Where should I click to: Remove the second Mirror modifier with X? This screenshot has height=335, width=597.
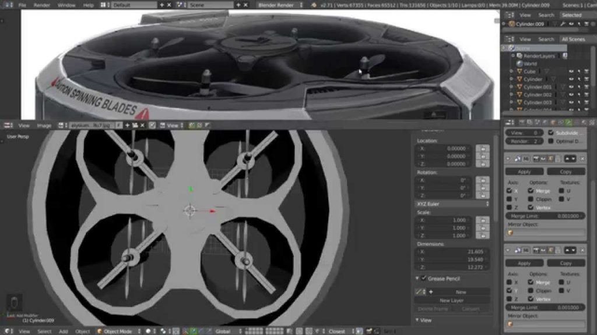point(582,250)
